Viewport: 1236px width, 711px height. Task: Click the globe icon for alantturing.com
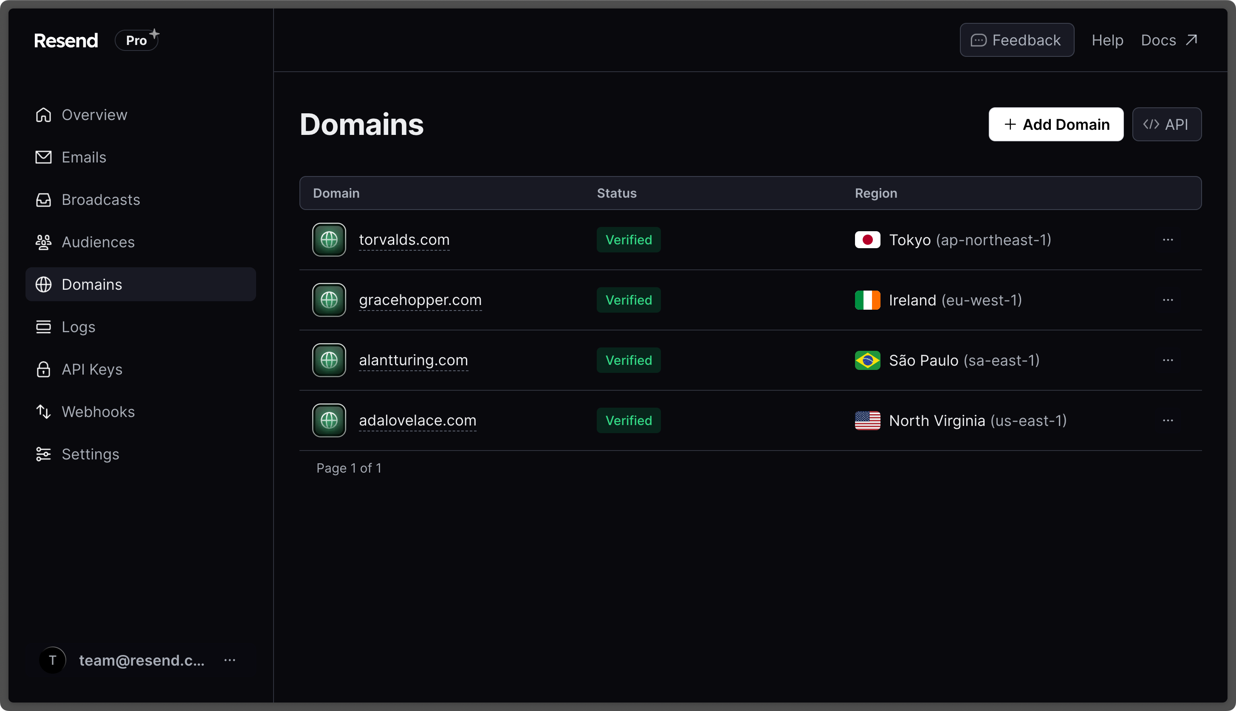pos(329,360)
